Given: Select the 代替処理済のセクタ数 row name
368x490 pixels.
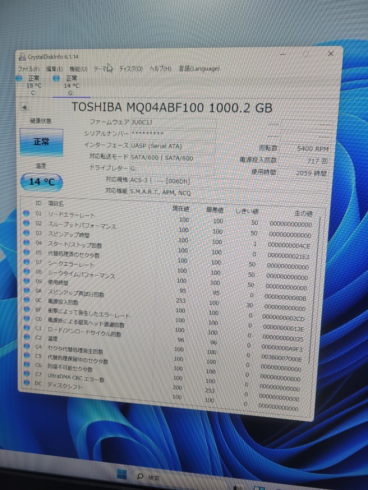Looking at the screenshot, I should (74, 255).
